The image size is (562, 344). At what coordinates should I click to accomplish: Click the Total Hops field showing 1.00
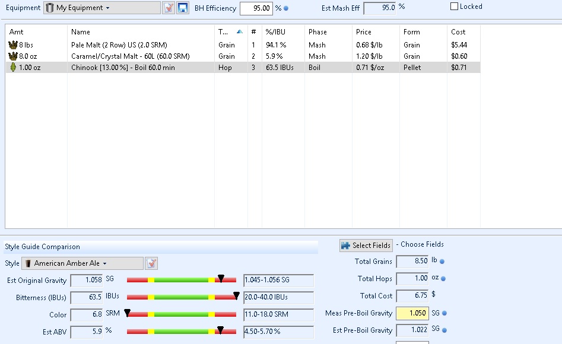coord(412,278)
